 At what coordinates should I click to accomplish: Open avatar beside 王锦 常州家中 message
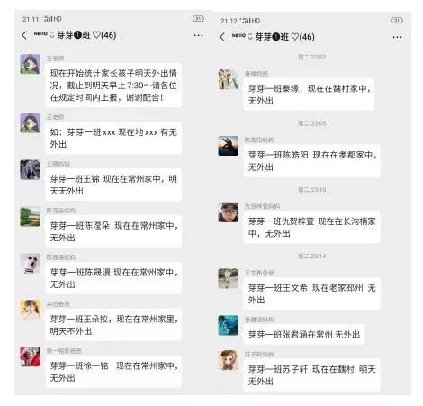pyautogui.click(x=31, y=170)
